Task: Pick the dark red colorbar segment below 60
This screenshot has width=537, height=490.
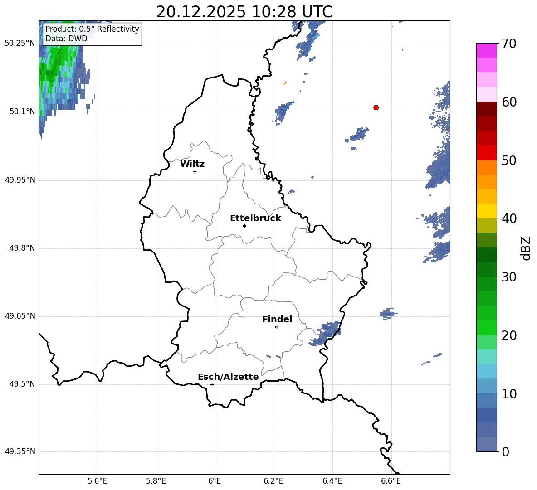Action: (x=486, y=109)
